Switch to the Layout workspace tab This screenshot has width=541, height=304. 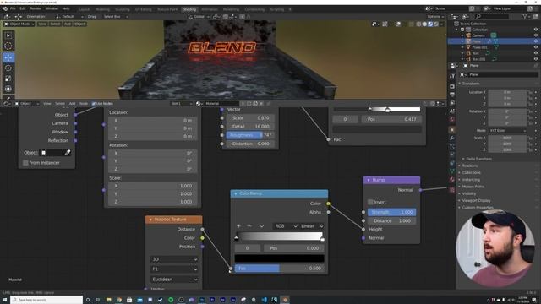pyautogui.click(x=84, y=9)
